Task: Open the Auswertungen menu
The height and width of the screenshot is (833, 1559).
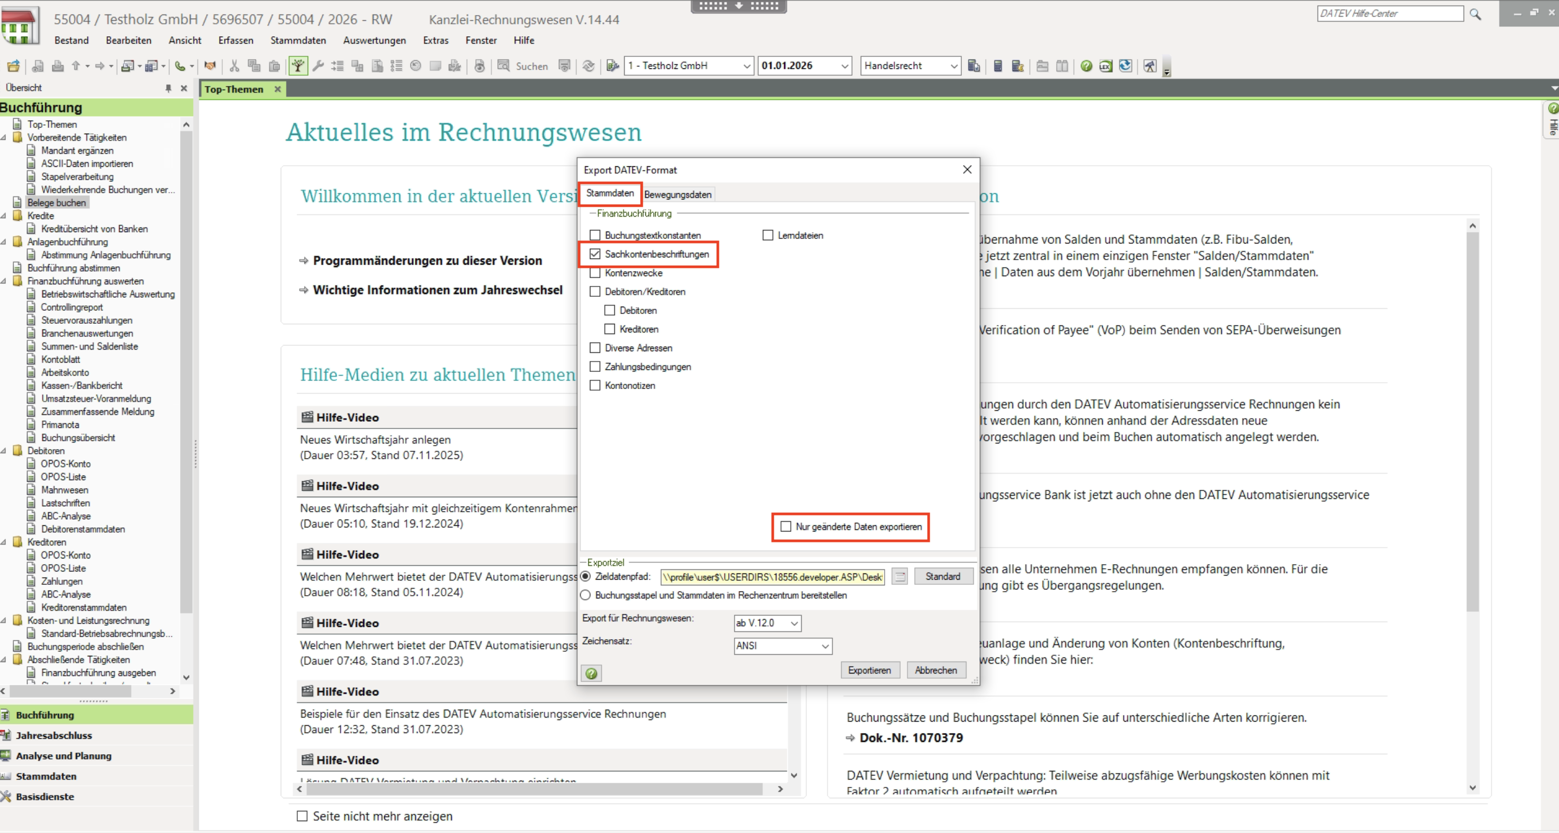Action: click(374, 40)
